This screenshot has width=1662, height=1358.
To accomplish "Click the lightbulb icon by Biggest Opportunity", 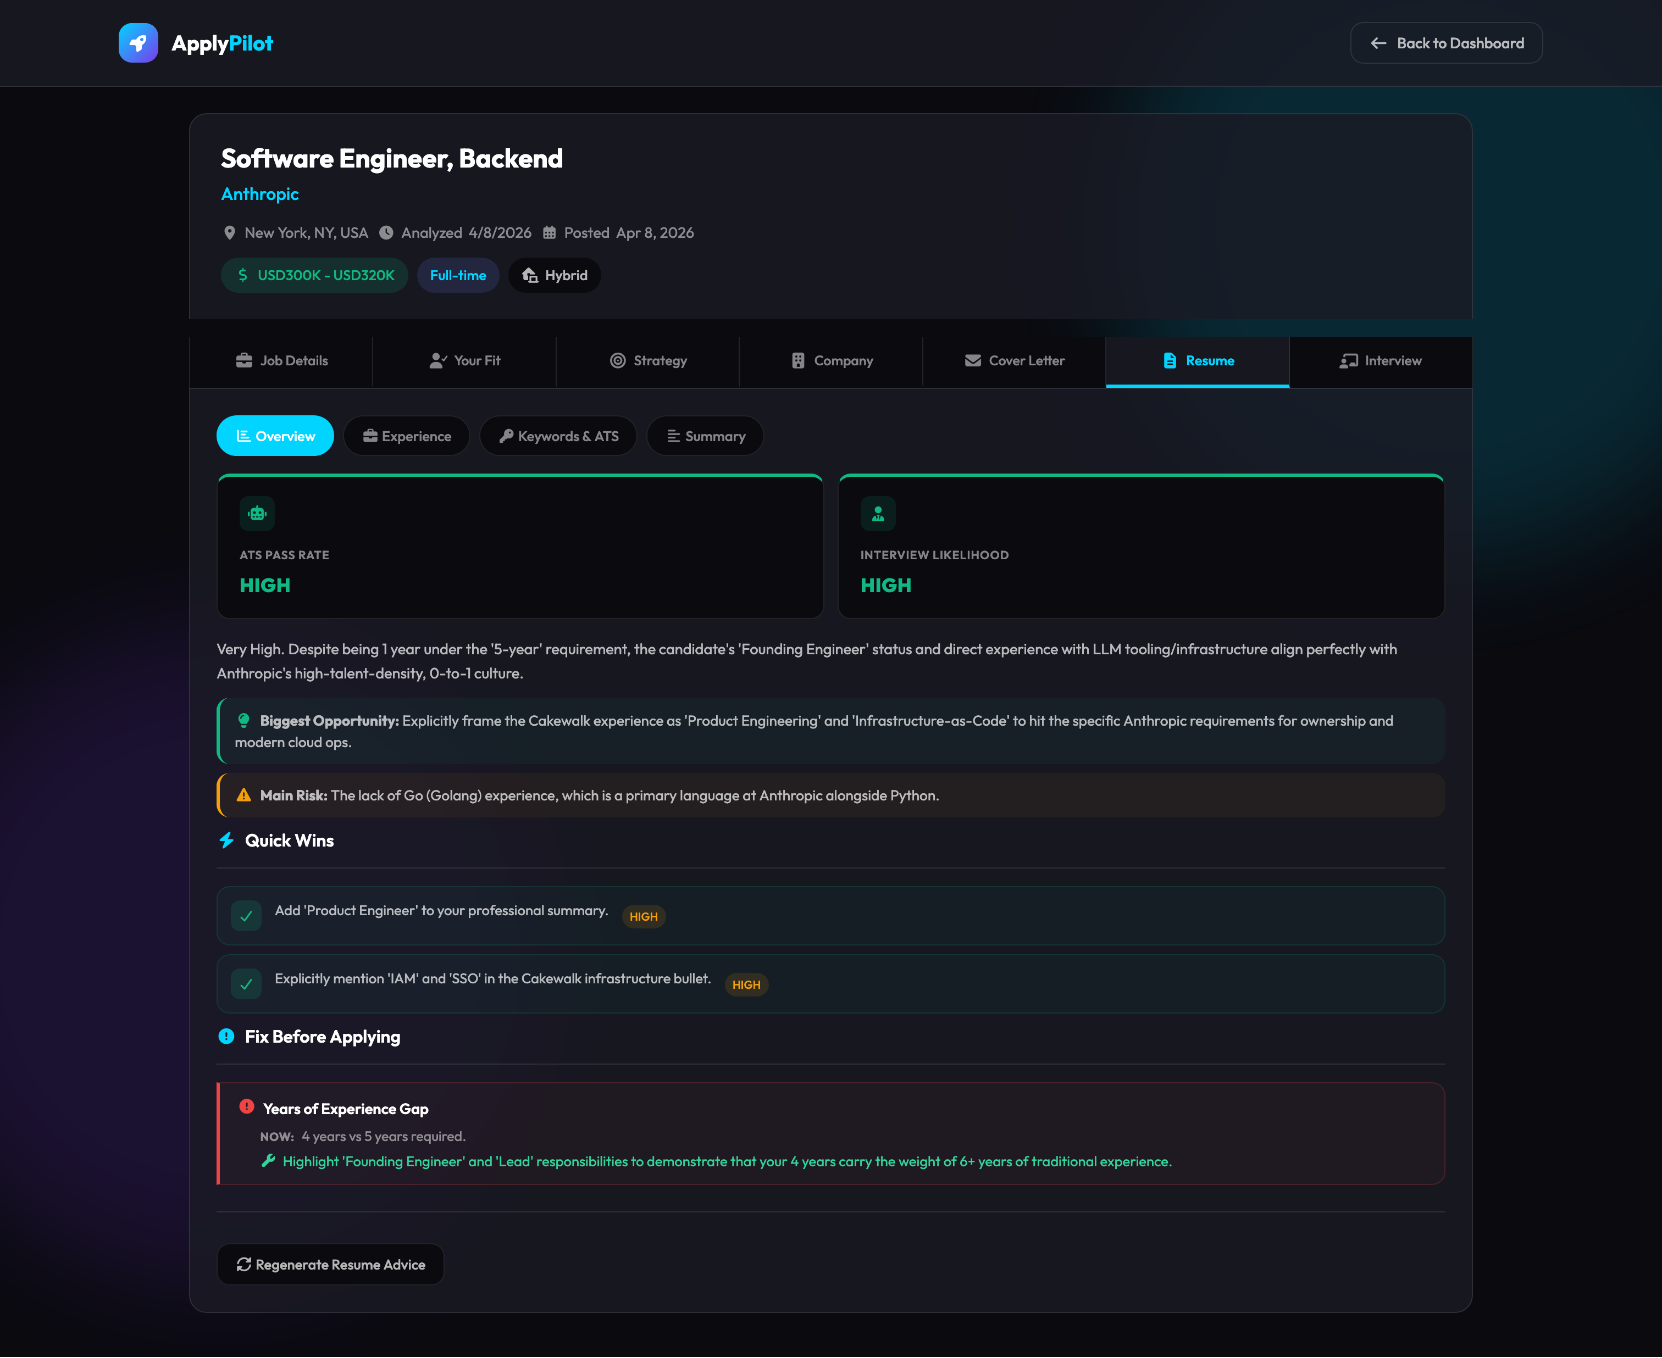I will click(244, 720).
